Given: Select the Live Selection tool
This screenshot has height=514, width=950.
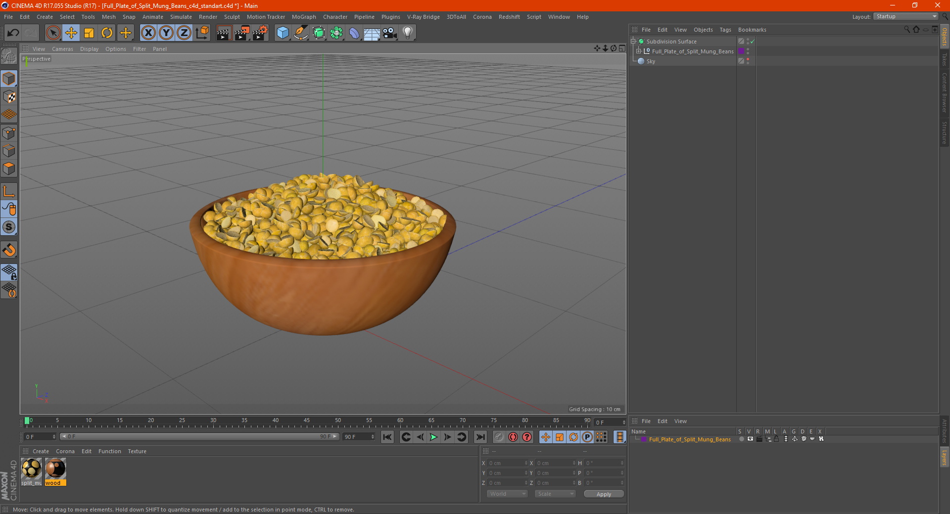Looking at the screenshot, I should [x=53, y=33].
